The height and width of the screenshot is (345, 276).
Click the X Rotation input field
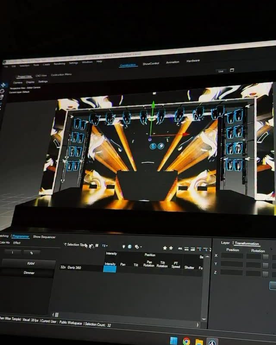pyautogui.click(x=254, y=256)
